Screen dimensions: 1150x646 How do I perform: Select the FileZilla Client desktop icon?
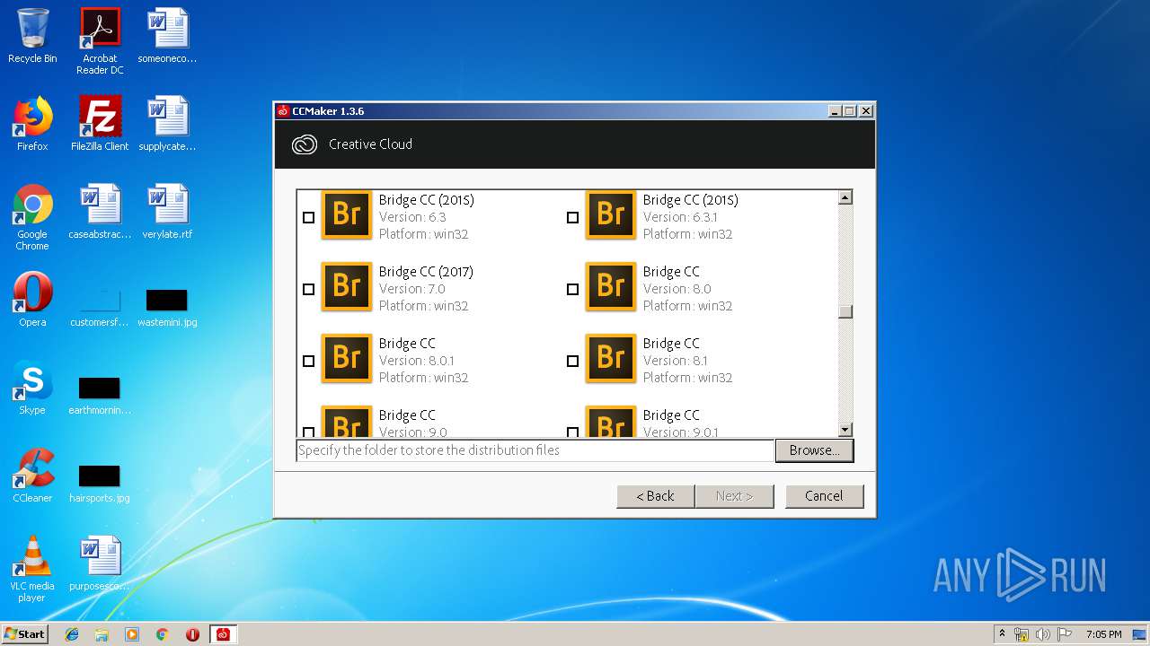point(100,124)
